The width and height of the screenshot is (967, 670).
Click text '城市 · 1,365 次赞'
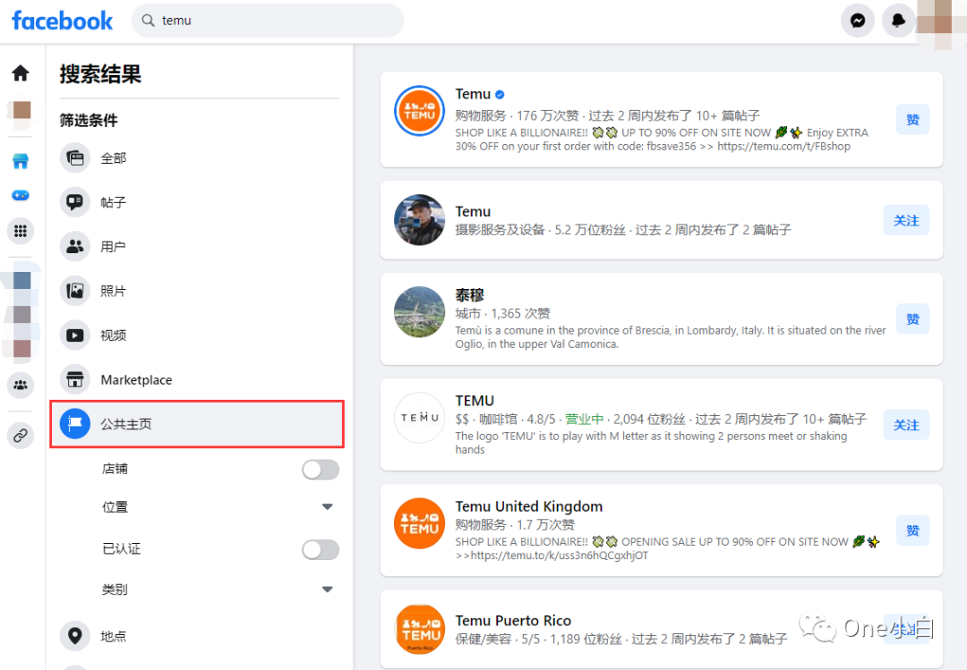502,313
